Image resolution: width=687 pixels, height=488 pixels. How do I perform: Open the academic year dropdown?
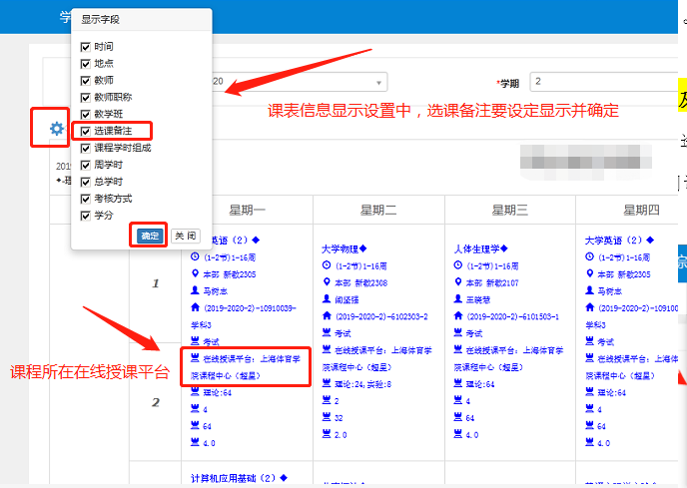click(x=300, y=82)
